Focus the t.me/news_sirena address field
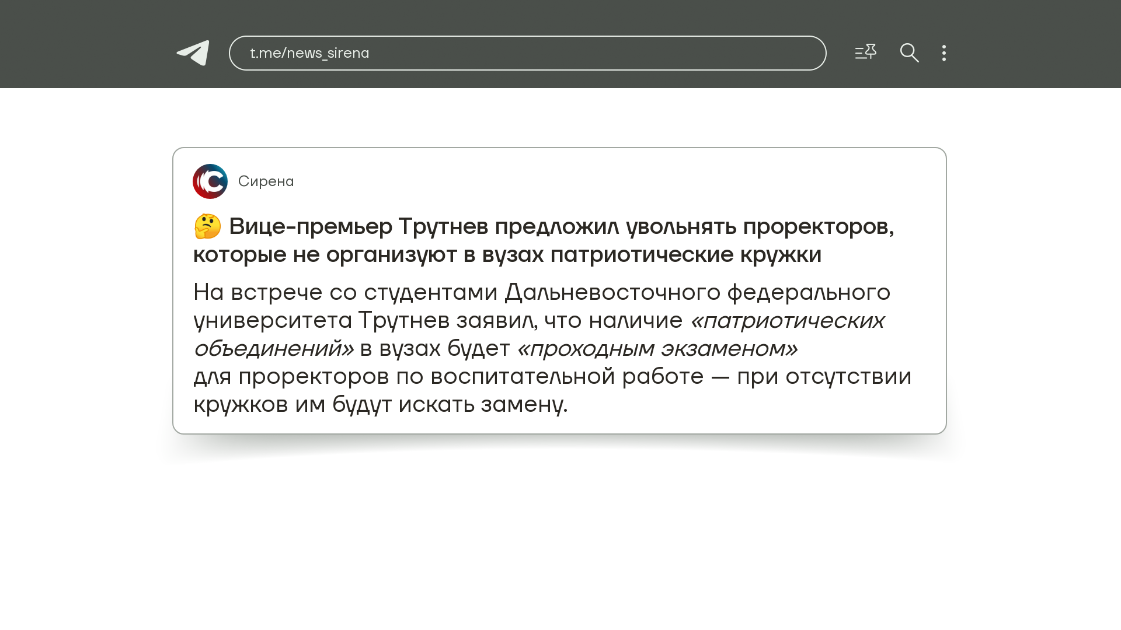This screenshot has width=1121, height=630. coord(584,53)
